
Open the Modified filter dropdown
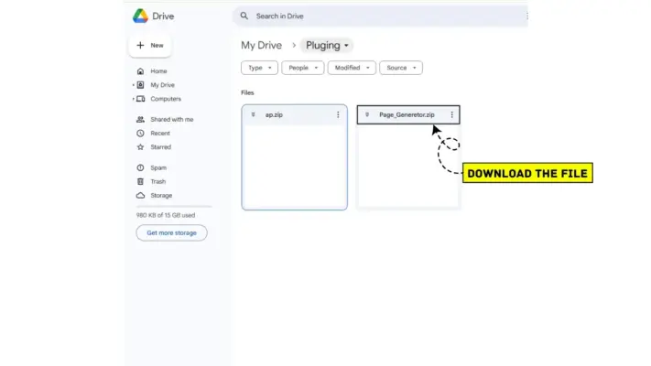coord(352,68)
